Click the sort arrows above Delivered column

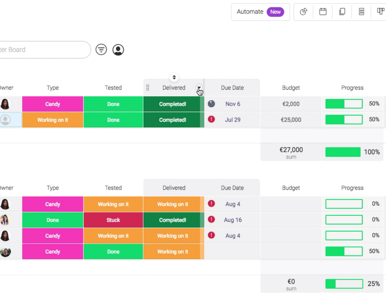pyautogui.click(x=174, y=77)
